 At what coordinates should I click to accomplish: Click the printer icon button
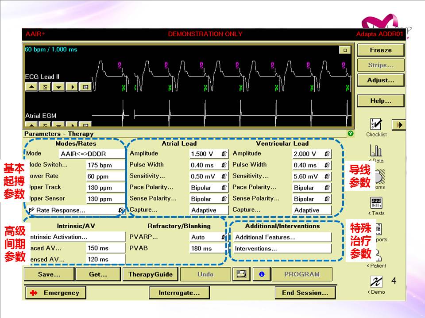pyautogui.click(x=241, y=274)
